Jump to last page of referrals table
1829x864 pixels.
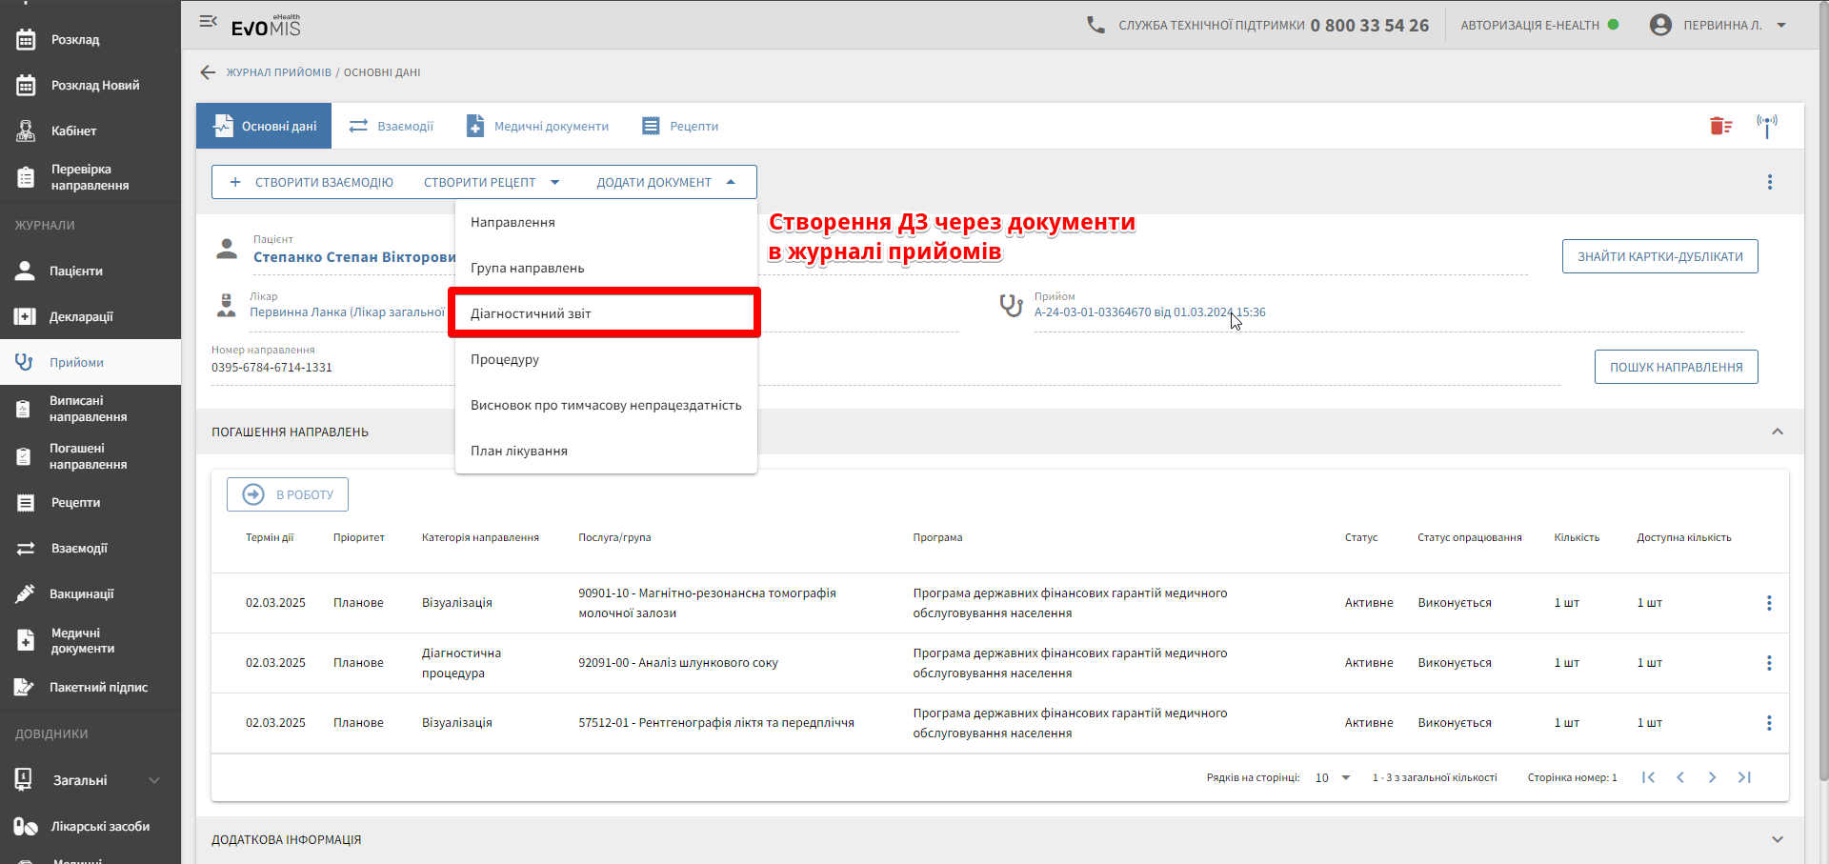point(1744,777)
